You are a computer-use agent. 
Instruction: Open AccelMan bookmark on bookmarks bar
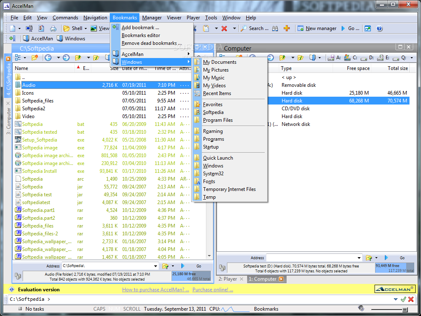[38, 38]
